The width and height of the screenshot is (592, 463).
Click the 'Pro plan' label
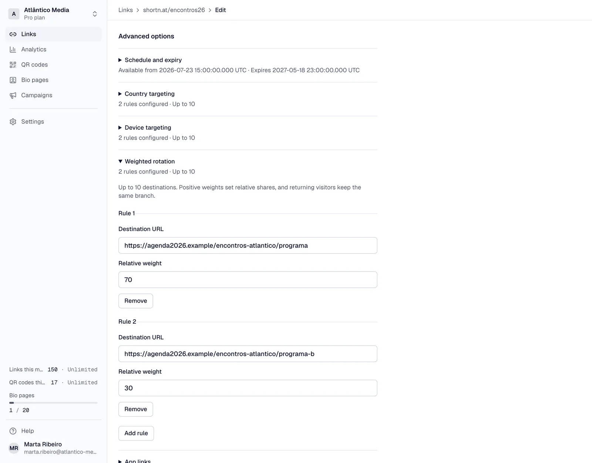pyautogui.click(x=34, y=17)
